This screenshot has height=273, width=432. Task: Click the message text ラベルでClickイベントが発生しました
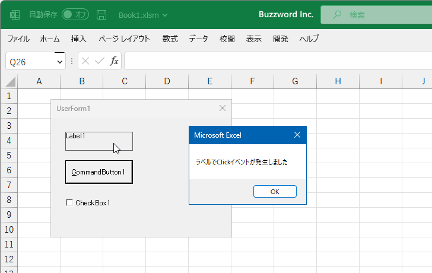point(242,162)
